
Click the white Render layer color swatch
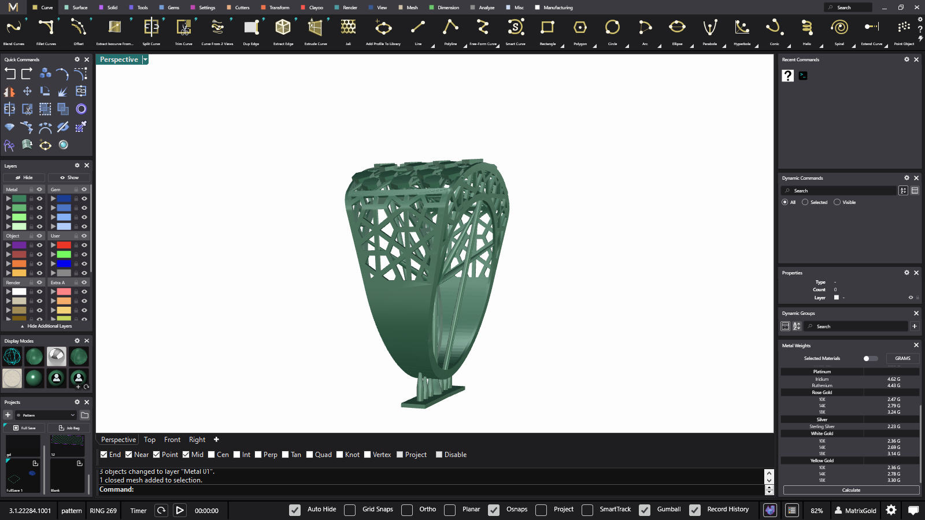(x=20, y=292)
